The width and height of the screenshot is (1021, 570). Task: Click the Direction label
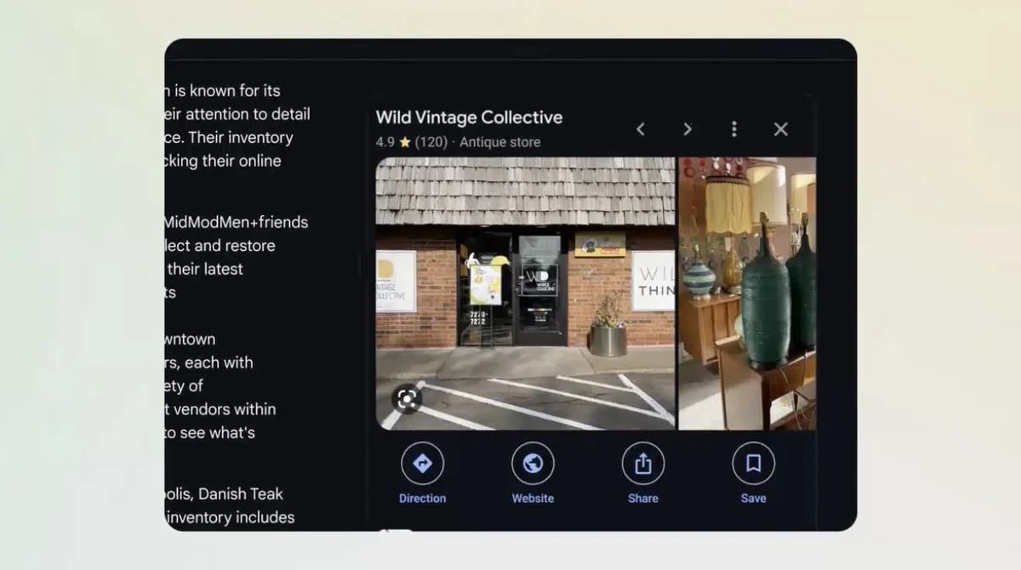(x=423, y=499)
